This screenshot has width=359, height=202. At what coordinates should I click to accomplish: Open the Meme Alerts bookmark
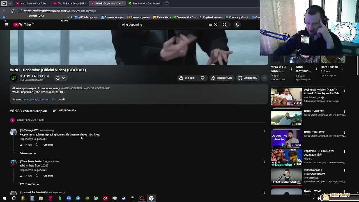(162, 17)
